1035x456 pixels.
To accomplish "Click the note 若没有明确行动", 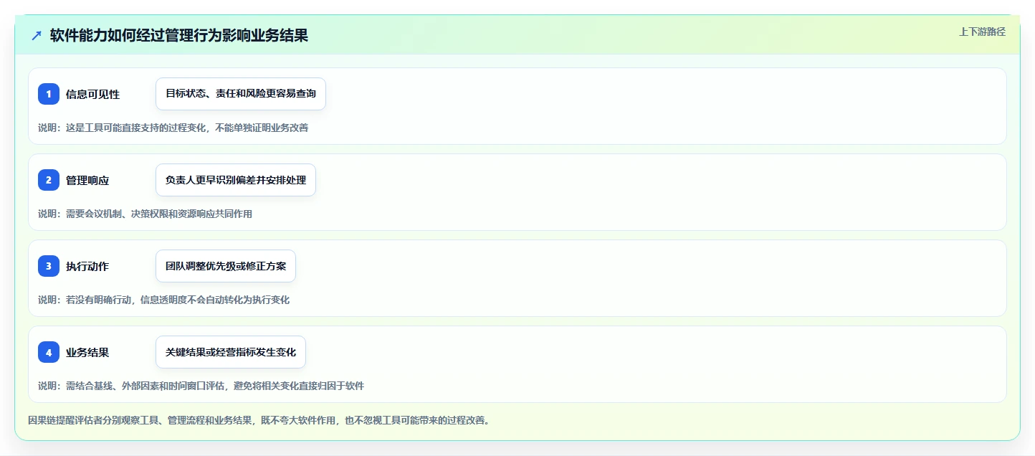I will tap(163, 300).
